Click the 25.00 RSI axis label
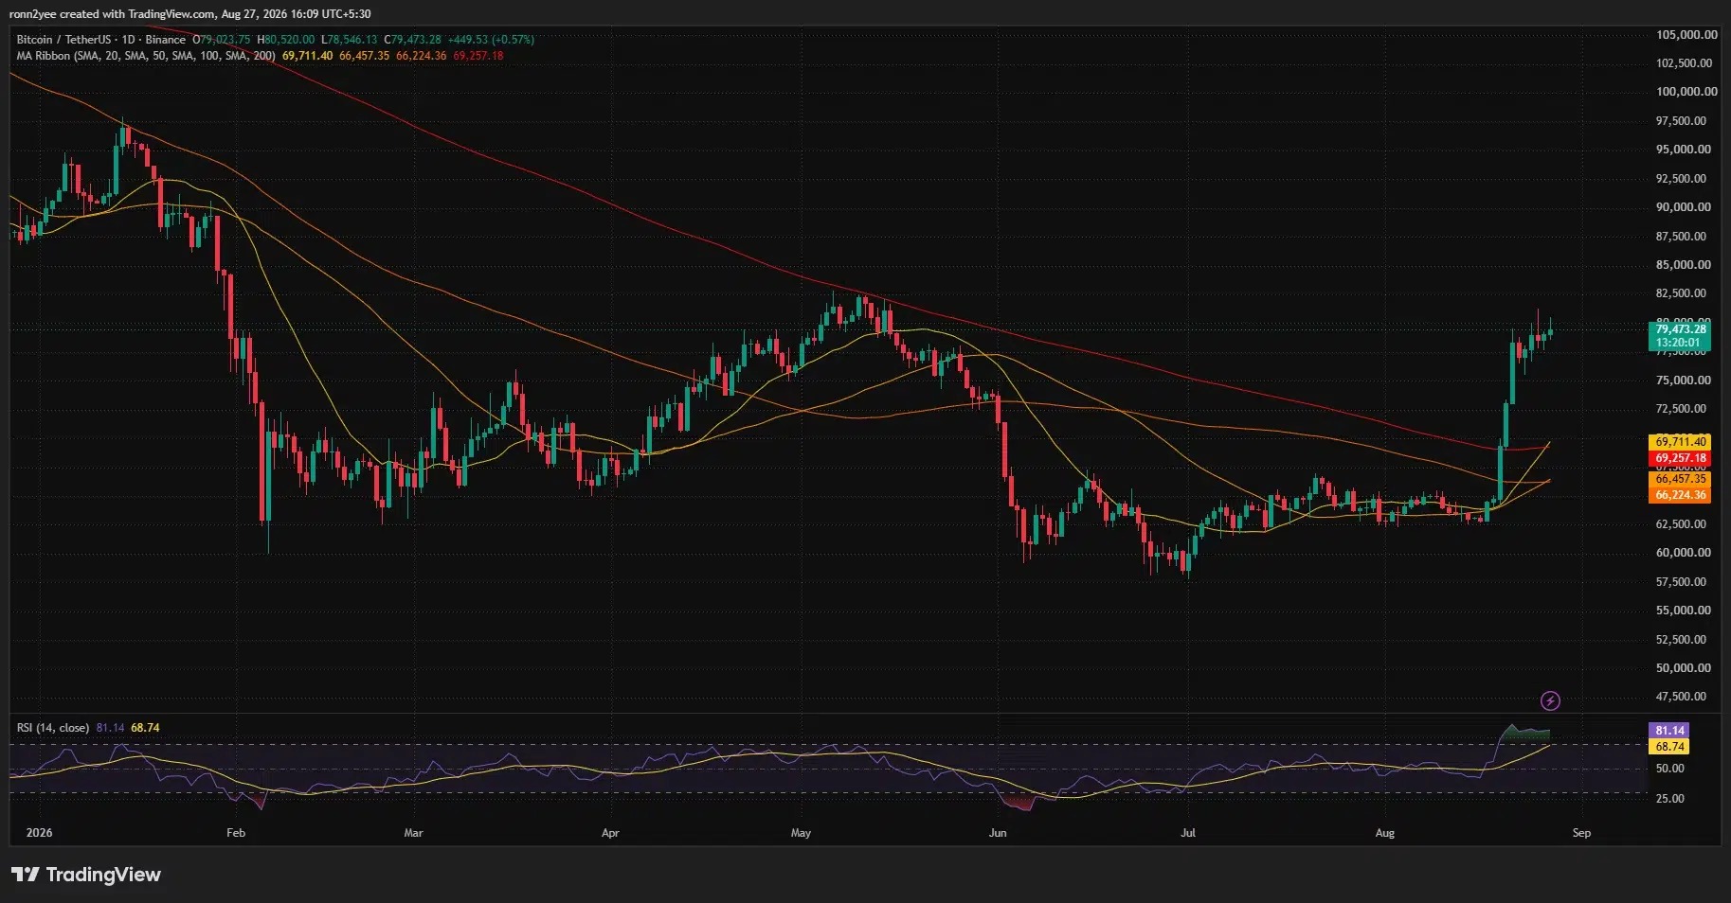The height and width of the screenshot is (903, 1731). tap(1670, 799)
